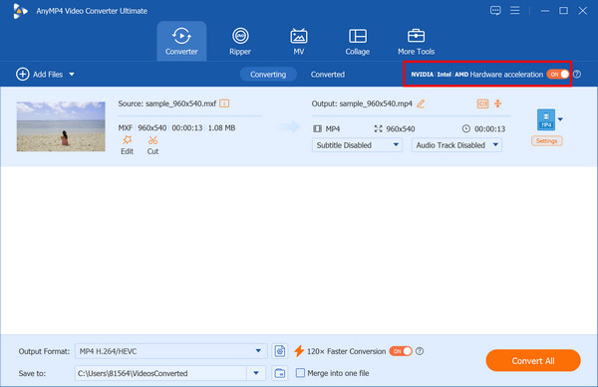
Task: Open the Output Format dropdown
Action: [x=170, y=351]
